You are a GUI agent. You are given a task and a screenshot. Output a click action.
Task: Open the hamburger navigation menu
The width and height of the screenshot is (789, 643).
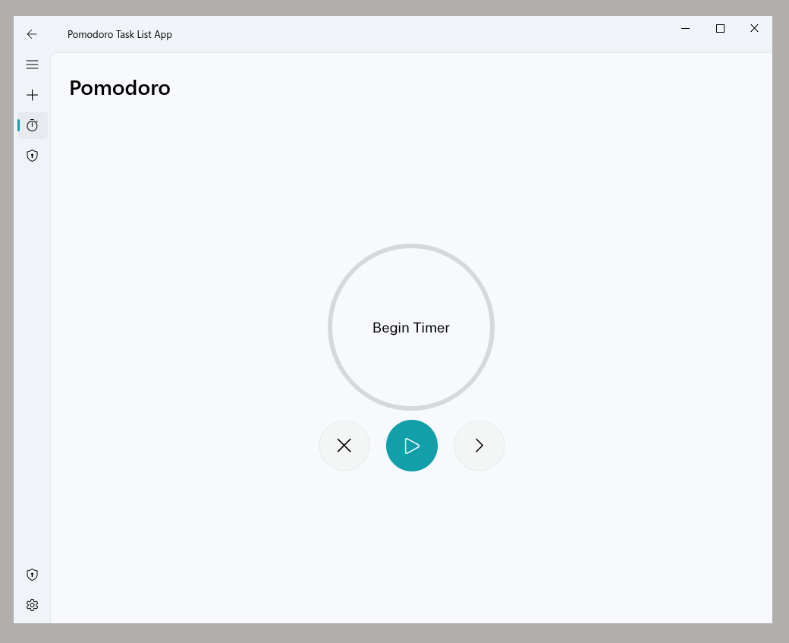coord(32,65)
